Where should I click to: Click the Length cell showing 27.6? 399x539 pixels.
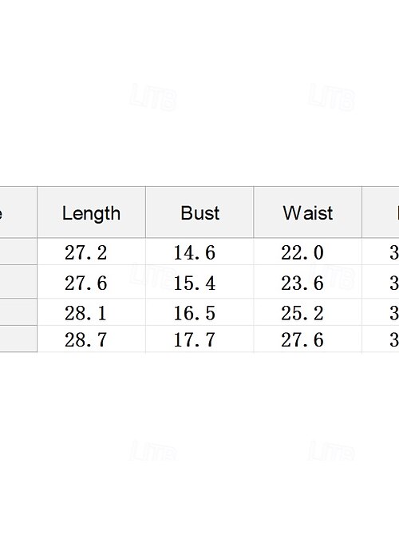[x=92, y=282]
